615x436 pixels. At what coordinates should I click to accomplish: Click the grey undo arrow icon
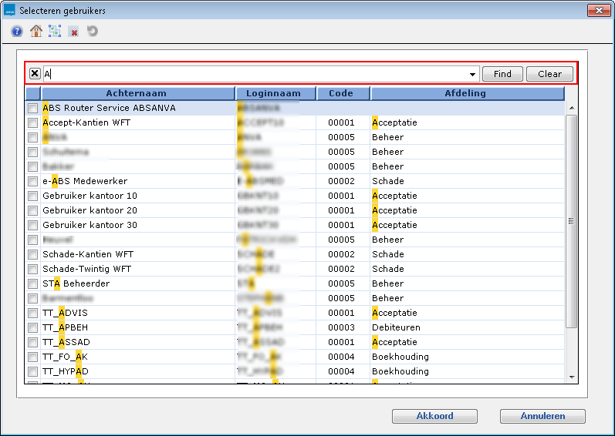[x=93, y=32]
